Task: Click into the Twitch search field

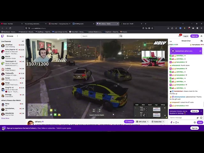Action: [100, 36]
